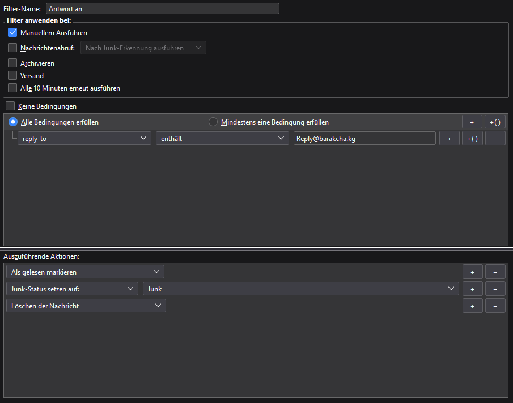Add action after 'Als gelesen markieren' with plus
Screen dimensions: 513x403
[472, 272]
